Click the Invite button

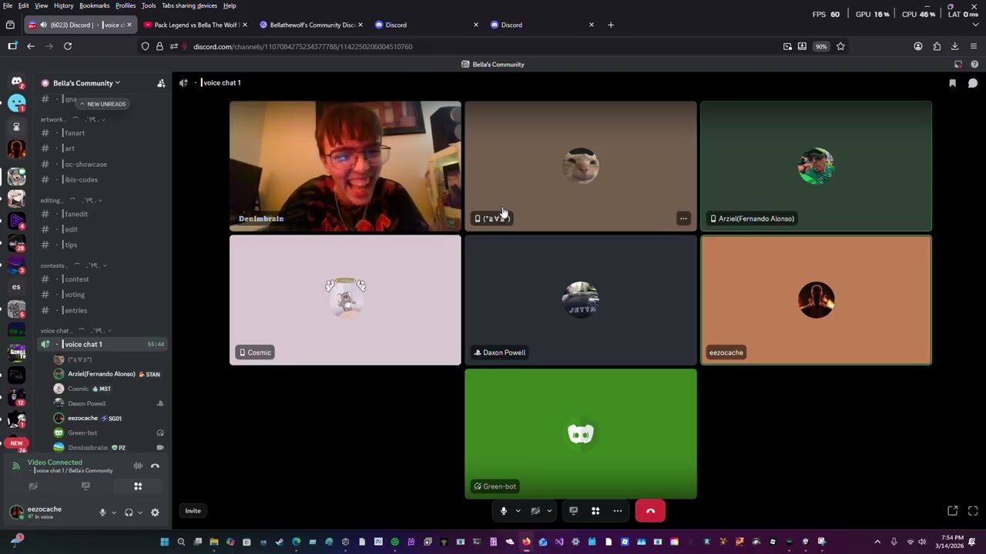click(x=193, y=511)
